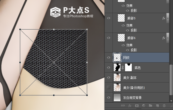The height and width of the screenshot is (110, 173).
Task: Click the 投影 effect label under 胯部6
Action: pyautogui.click(x=134, y=50)
